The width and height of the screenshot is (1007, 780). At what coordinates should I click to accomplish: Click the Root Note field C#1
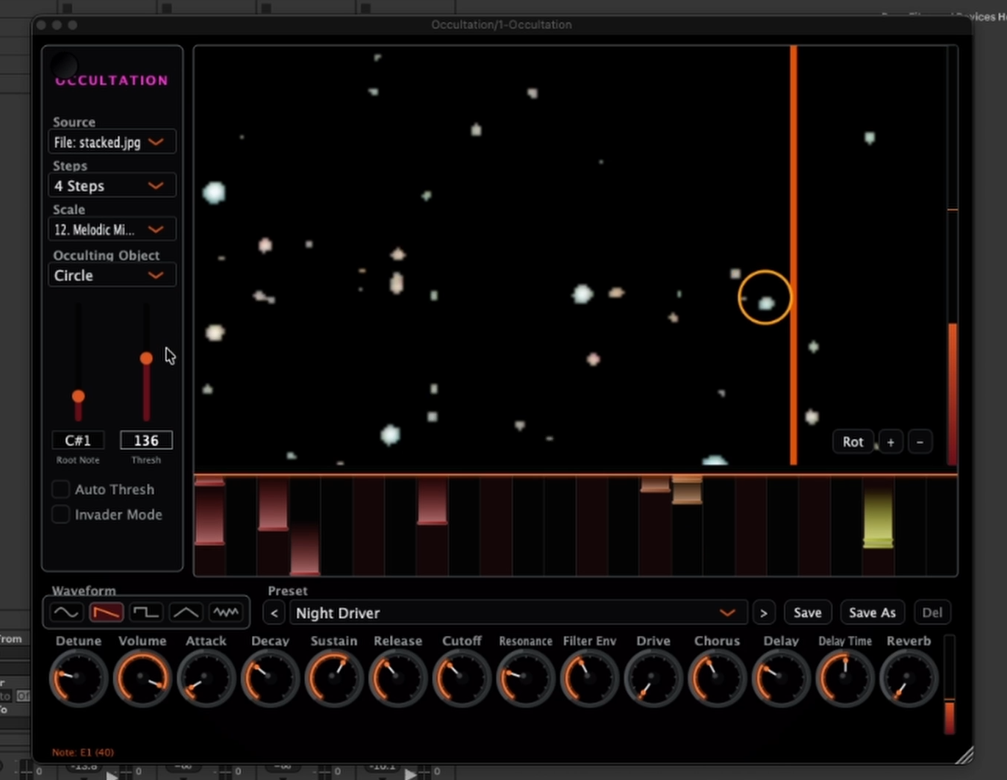coord(78,440)
